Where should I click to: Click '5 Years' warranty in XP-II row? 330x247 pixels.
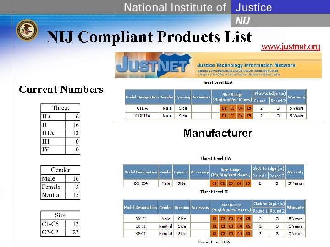pyautogui.click(x=296, y=234)
